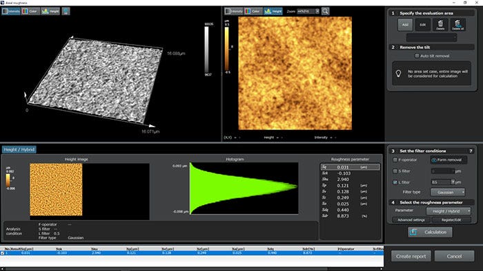The image size is (483, 271).
Task: Click the small Height image thumbnail
Action: [x=56, y=189]
